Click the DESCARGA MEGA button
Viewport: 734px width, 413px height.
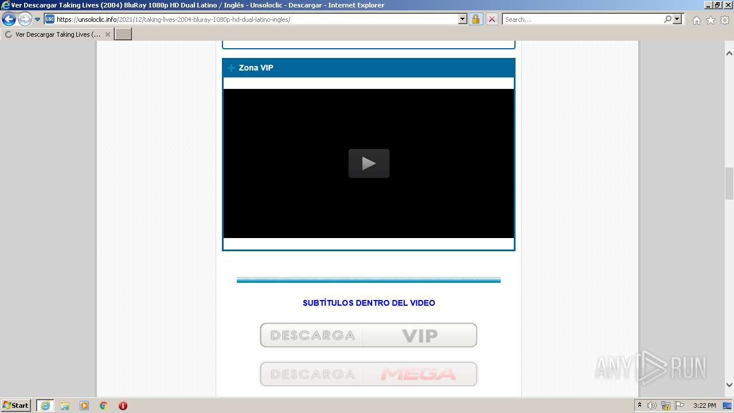click(x=369, y=374)
